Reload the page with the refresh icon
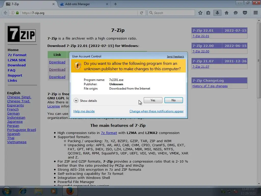 [141, 13]
